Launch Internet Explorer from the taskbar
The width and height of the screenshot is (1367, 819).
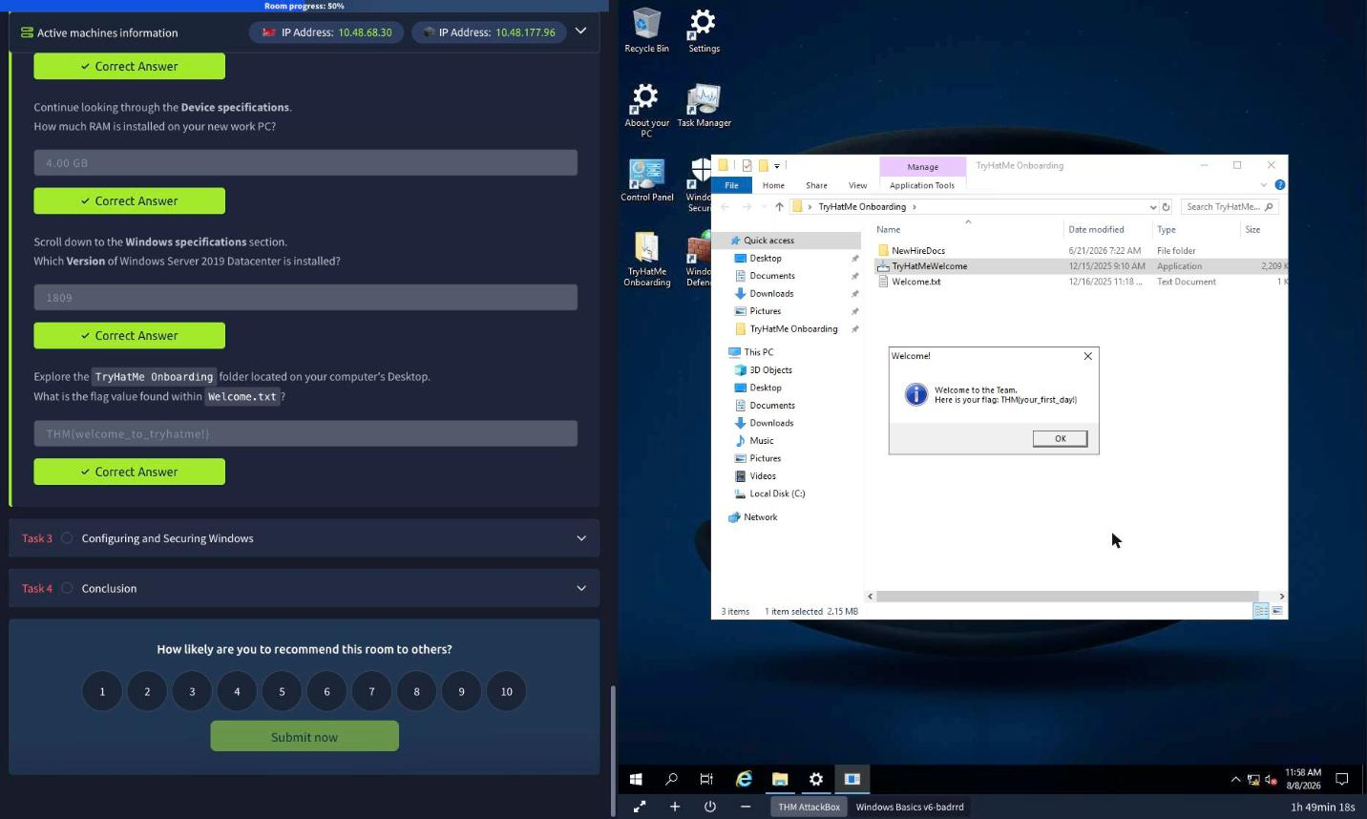744,779
